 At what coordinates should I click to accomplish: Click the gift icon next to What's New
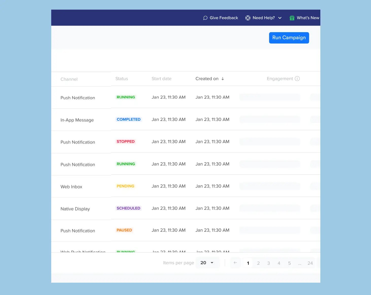[x=292, y=18]
